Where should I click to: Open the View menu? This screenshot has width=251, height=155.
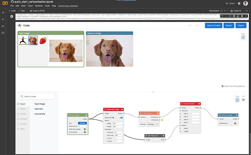tap(24, 6)
